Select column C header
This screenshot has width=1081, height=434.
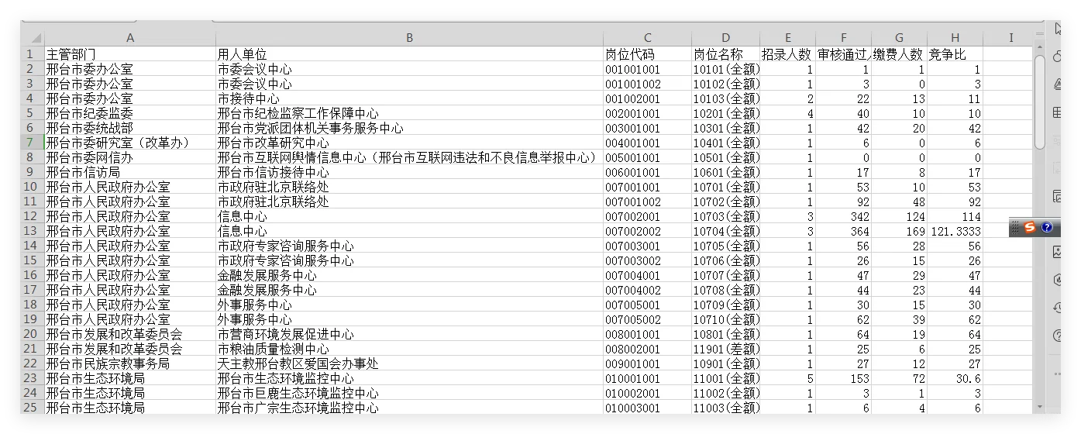pyautogui.click(x=648, y=38)
